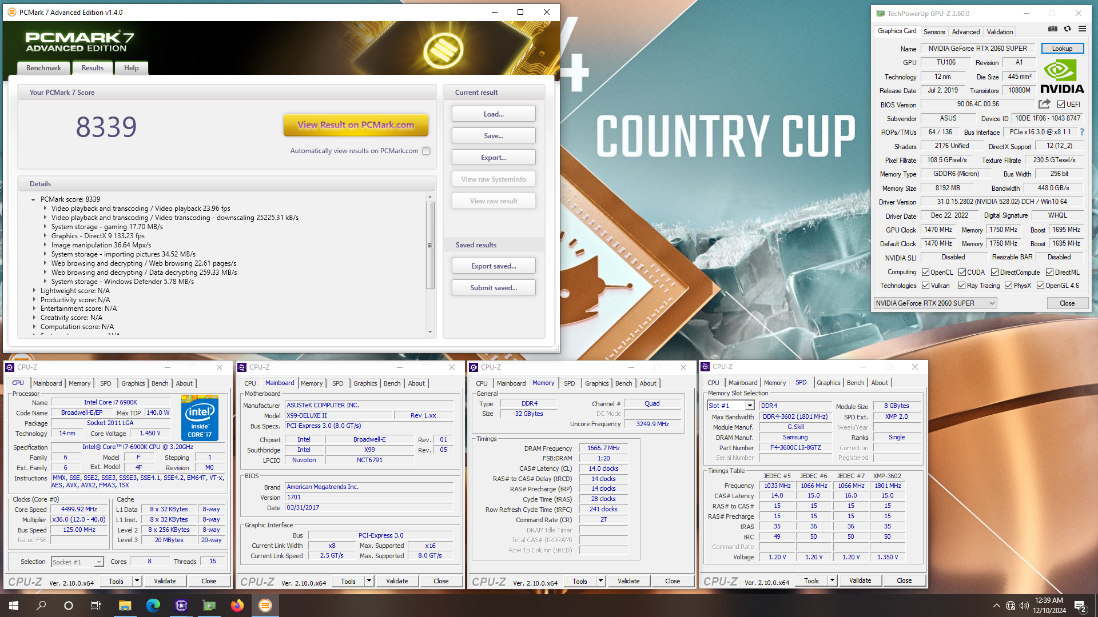Toggle automatically view results on PCMark.com
Viewport: 1098px width, 617px height.
pyautogui.click(x=426, y=151)
